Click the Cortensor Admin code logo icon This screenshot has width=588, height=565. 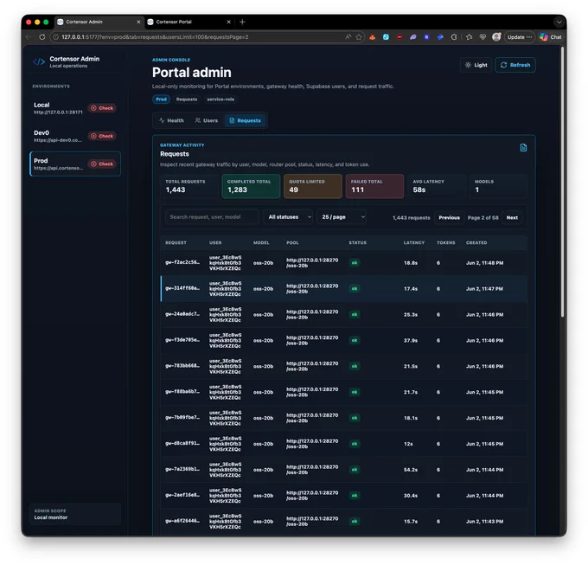[x=39, y=62]
